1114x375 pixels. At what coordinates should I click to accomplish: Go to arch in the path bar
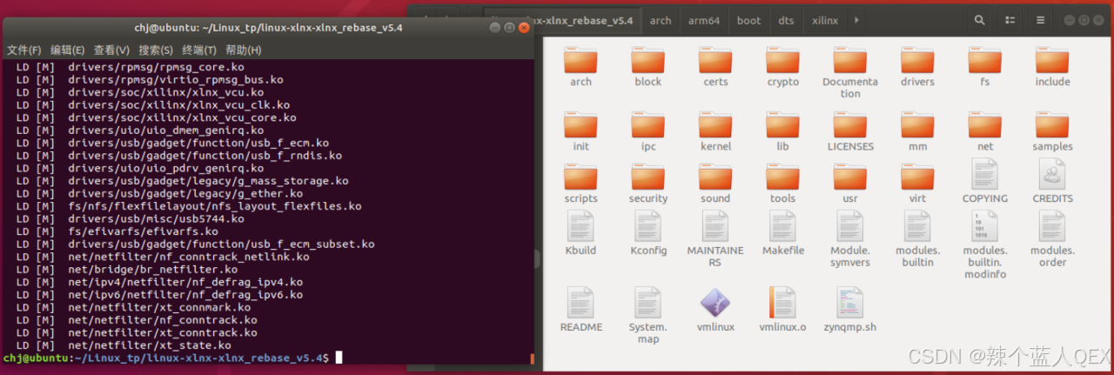pyautogui.click(x=661, y=20)
